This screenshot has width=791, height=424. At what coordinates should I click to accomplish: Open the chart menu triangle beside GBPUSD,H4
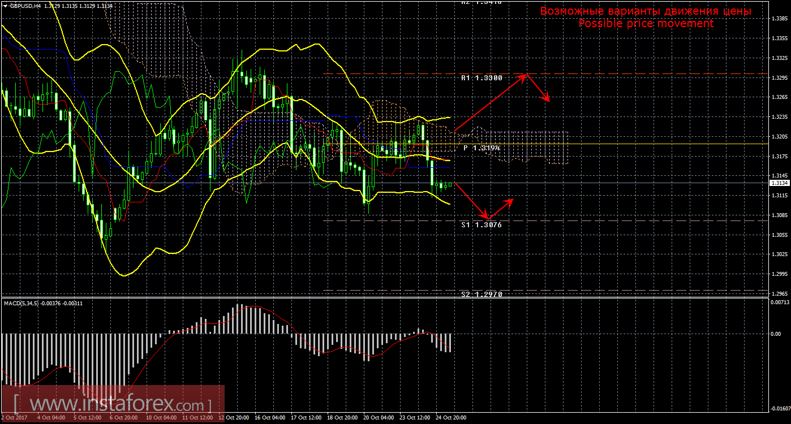[x=5, y=5]
